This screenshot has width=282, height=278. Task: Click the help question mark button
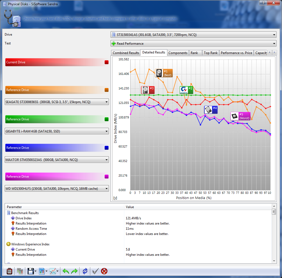click(263, 2)
